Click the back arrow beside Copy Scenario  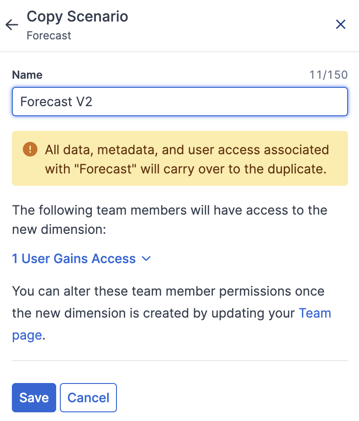click(x=12, y=25)
